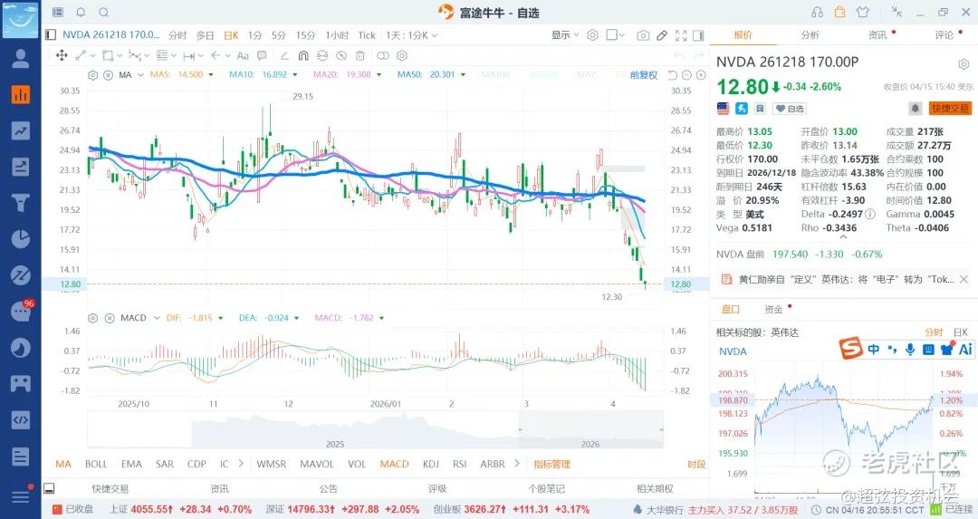Screen dimensions: 978x519
Task: Toggle the 日K view for related NVDA chart
Action: [961, 332]
